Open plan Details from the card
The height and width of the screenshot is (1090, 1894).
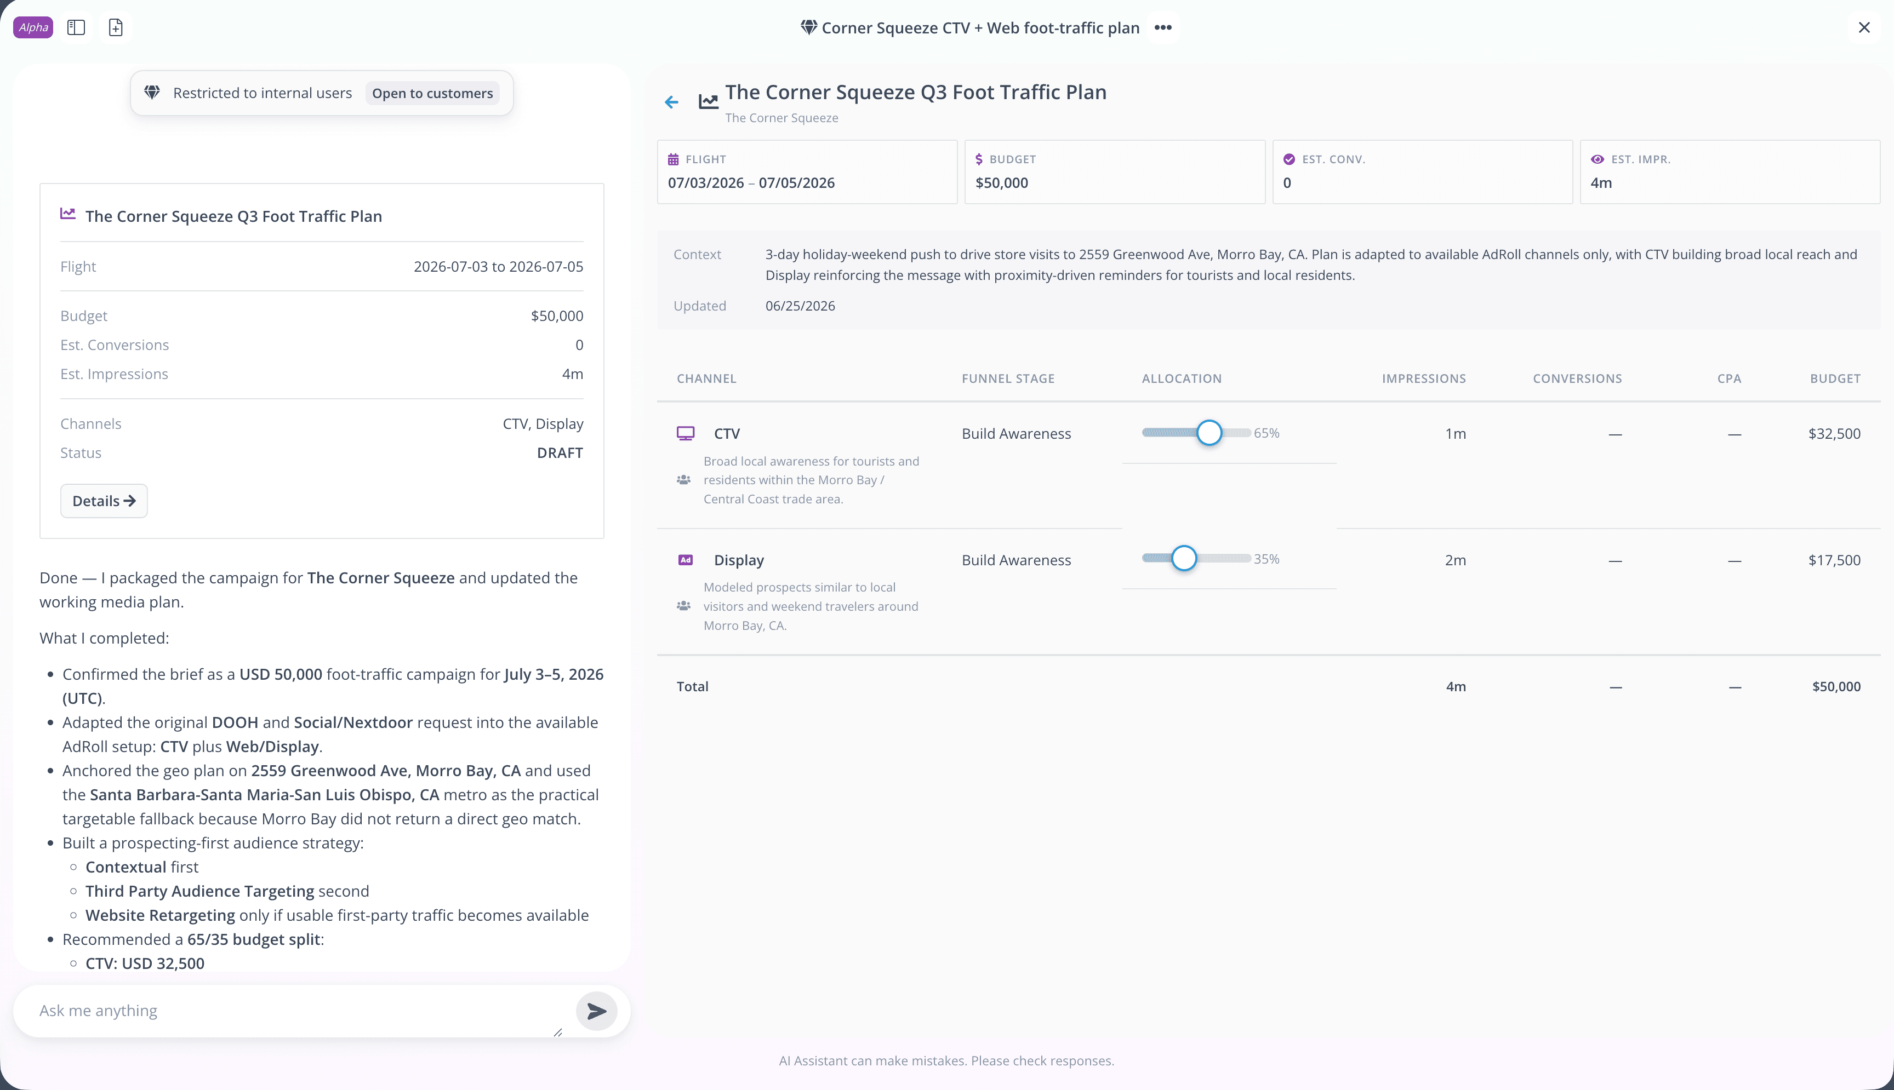104,501
